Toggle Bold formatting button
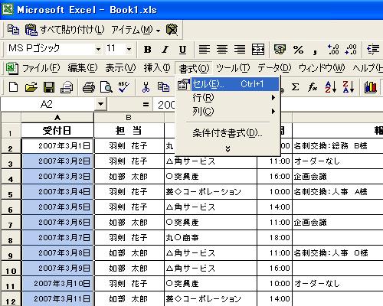Image resolution: width=383 pixels, height=306 pixels. 148,49
